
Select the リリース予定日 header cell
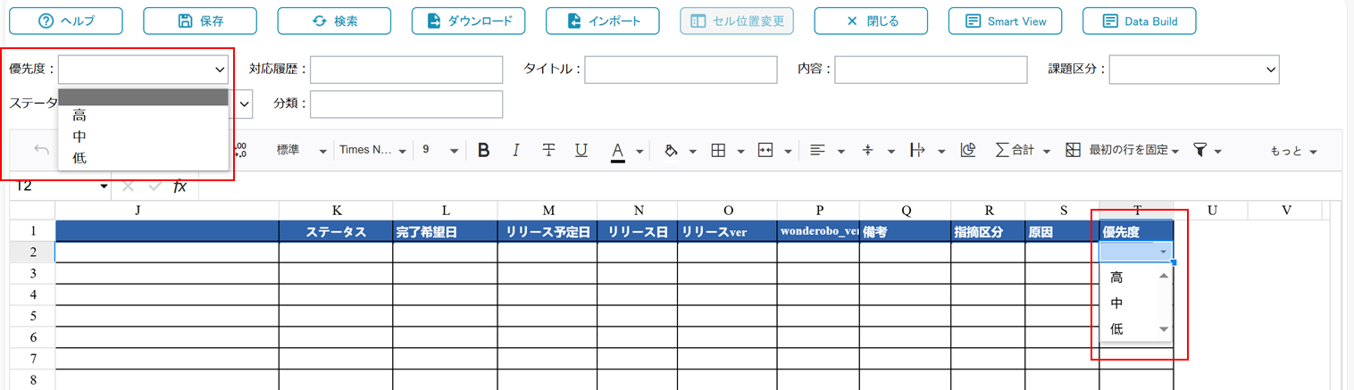[548, 231]
